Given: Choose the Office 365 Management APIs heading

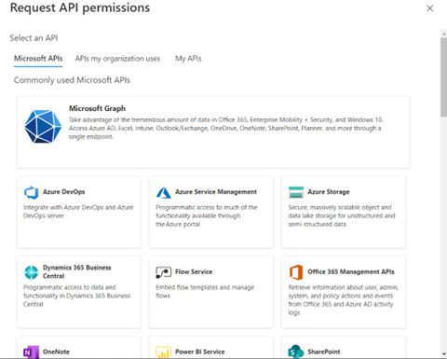Looking at the screenshot, I should tap(351, 271).
